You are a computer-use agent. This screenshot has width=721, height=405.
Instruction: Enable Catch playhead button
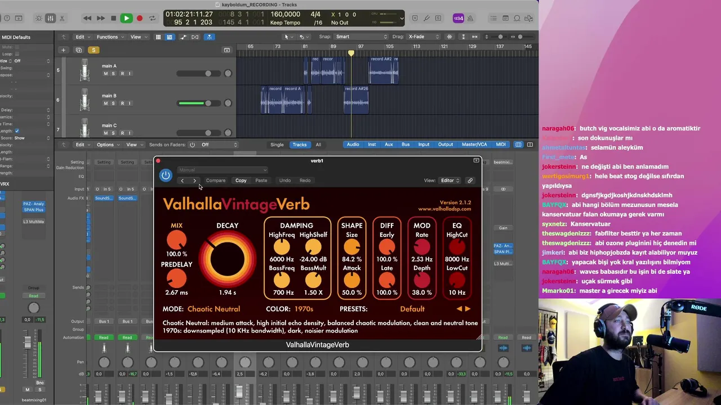coord(209,37)
